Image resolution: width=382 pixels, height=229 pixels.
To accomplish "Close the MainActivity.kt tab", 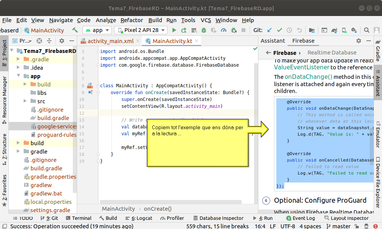I will tap(197, 41).
